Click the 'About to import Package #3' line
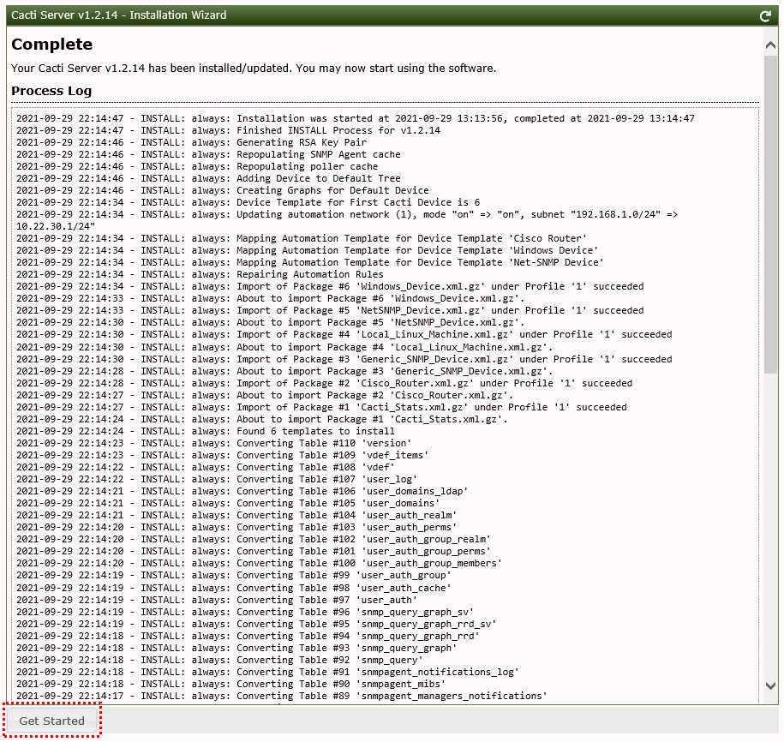The height and width of the screenshot is (742, 784). click(284, 372)
